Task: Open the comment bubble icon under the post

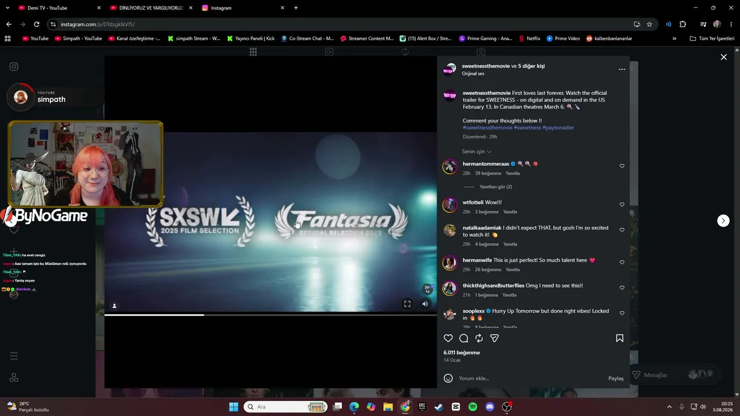Action: (x=464, y=339)
